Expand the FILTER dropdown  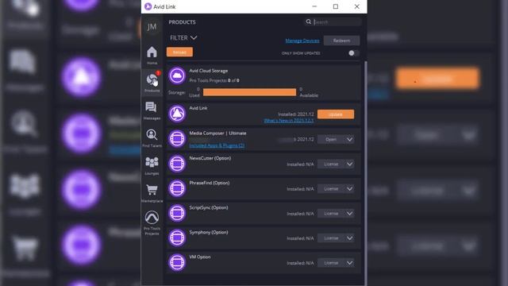(x=183, y=38)
